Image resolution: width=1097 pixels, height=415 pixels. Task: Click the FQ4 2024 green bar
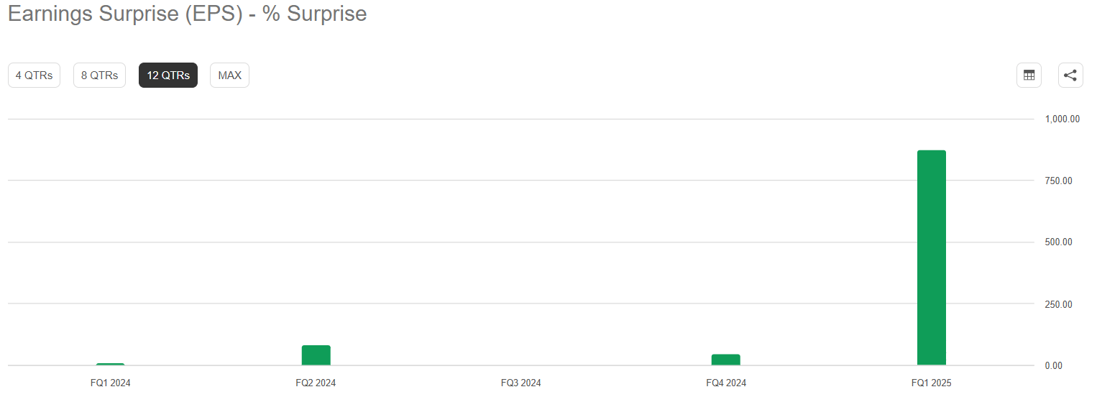[x=725, y=360]
